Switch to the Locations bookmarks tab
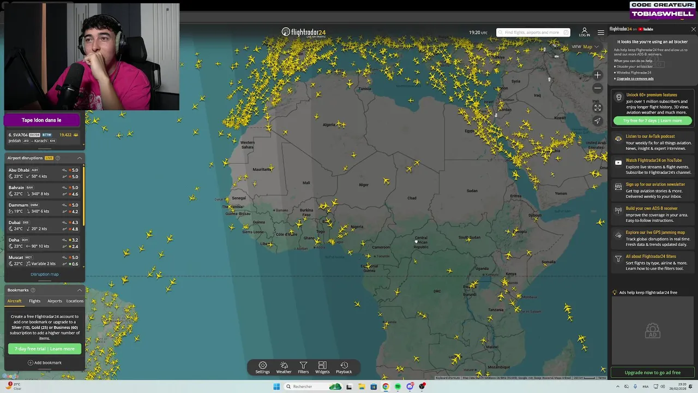Viewport: 698px width, 393px height. (x=75, y=301)
